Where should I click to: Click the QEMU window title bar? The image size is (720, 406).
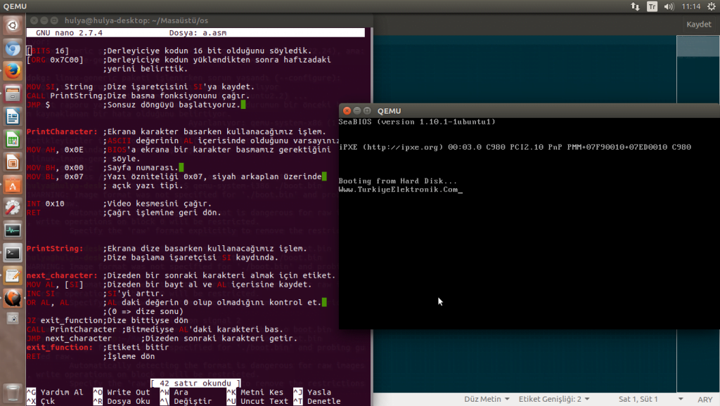click(529, 110)
